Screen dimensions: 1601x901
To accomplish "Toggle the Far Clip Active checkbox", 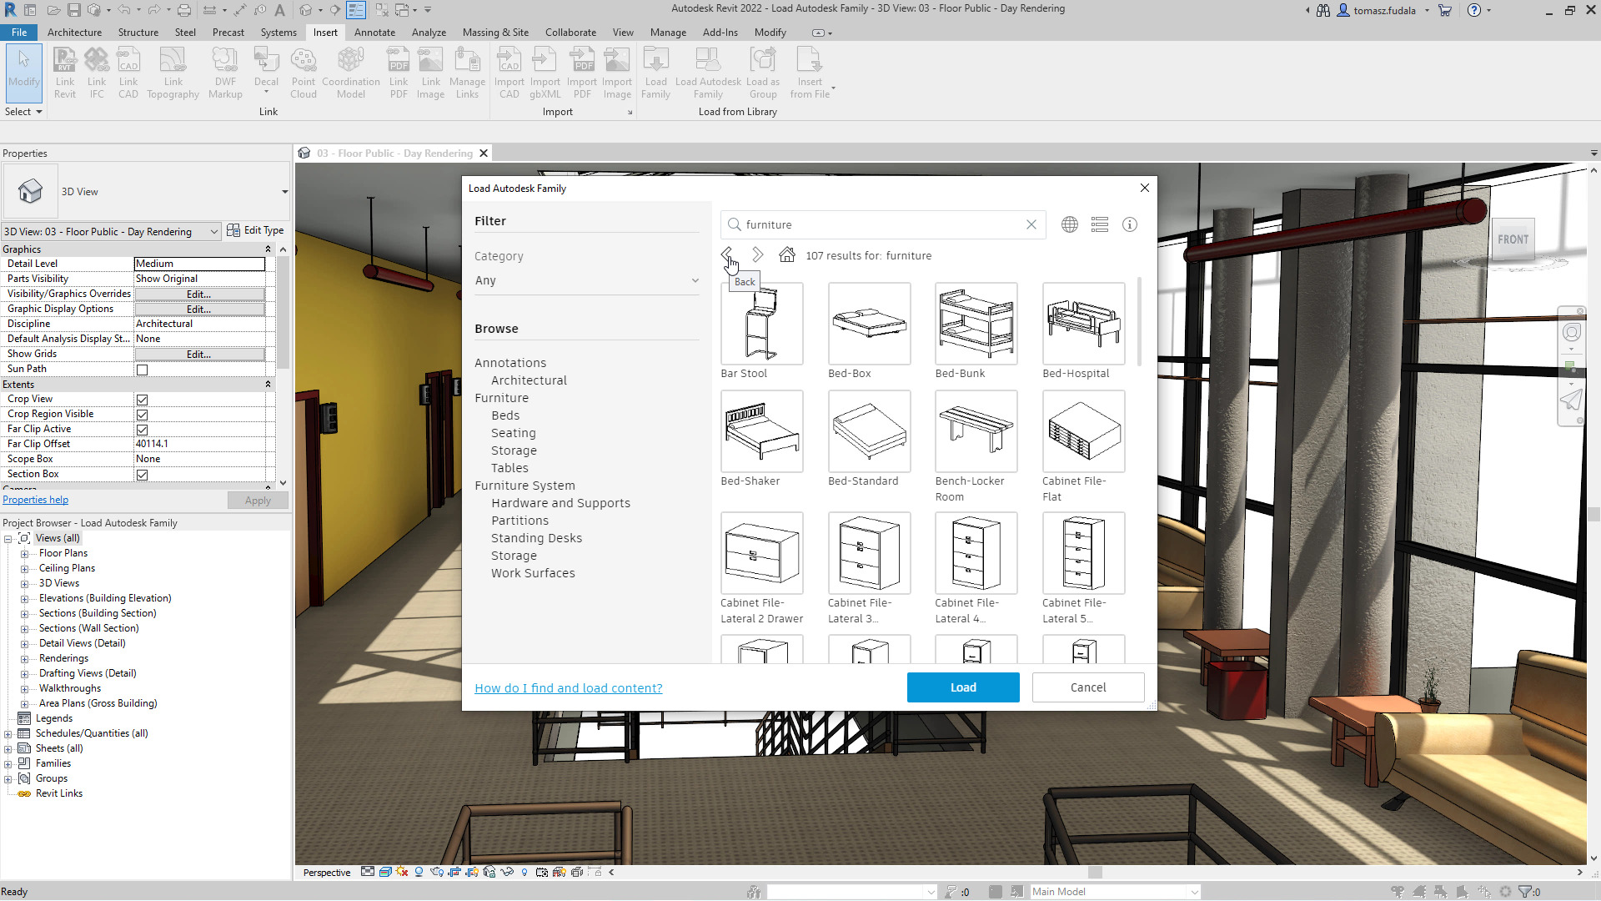I will pyautogui.click(x=143, y=430).
